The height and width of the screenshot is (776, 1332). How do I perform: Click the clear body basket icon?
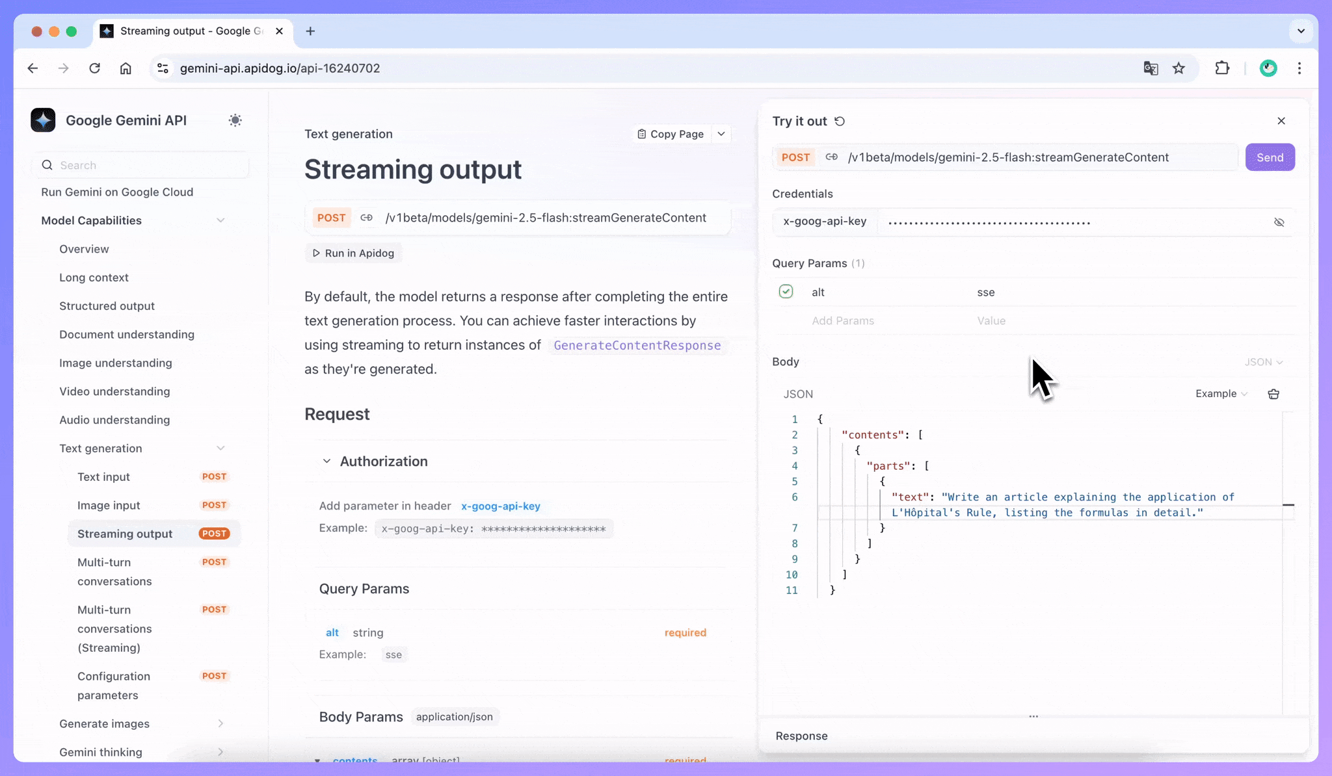click(x=1273, y=394)
